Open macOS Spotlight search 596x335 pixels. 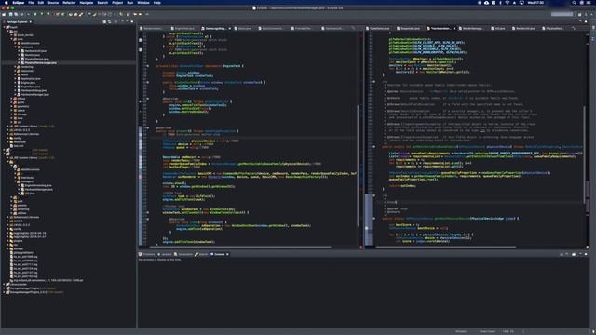pyautogui.click(x=574, y=3)
